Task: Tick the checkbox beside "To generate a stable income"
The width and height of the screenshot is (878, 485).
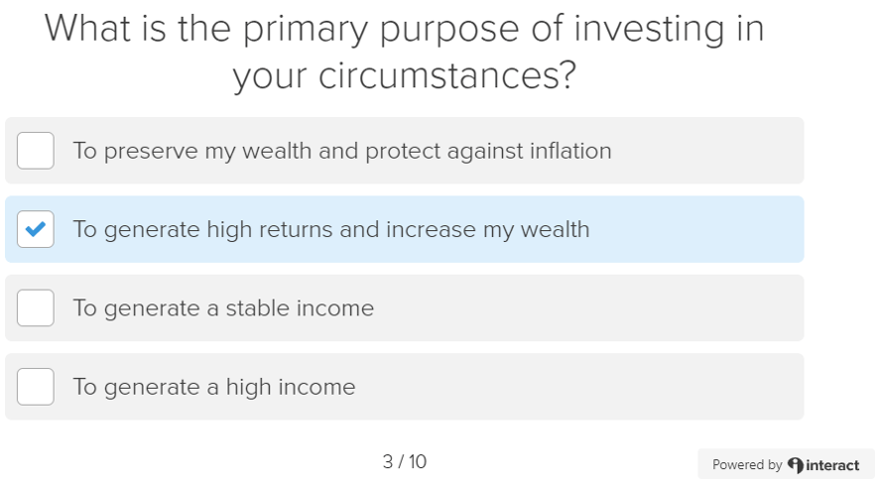Action: (36, 307)
